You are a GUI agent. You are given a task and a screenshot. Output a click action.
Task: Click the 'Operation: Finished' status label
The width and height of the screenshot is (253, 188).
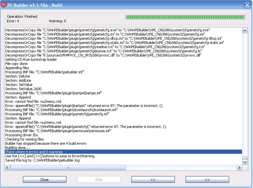[22, 16]
